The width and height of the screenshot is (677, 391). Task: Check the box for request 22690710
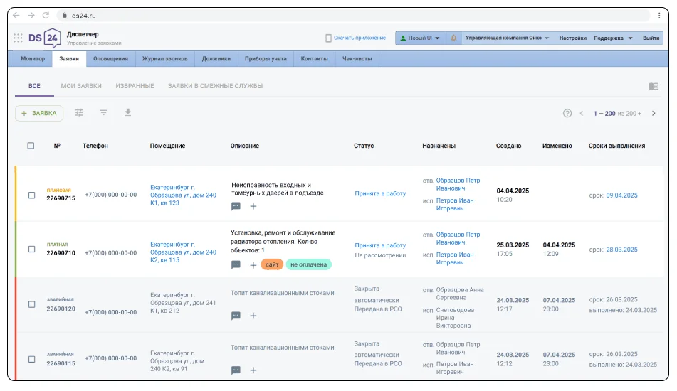(x=31, y=249)
